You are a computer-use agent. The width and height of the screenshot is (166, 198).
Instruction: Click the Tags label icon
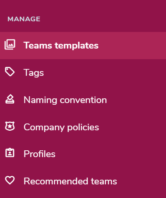tap(10, 72)
